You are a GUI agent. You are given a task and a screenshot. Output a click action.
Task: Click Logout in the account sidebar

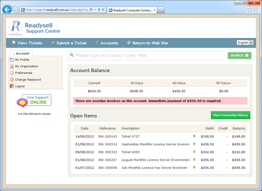(20, 86)
